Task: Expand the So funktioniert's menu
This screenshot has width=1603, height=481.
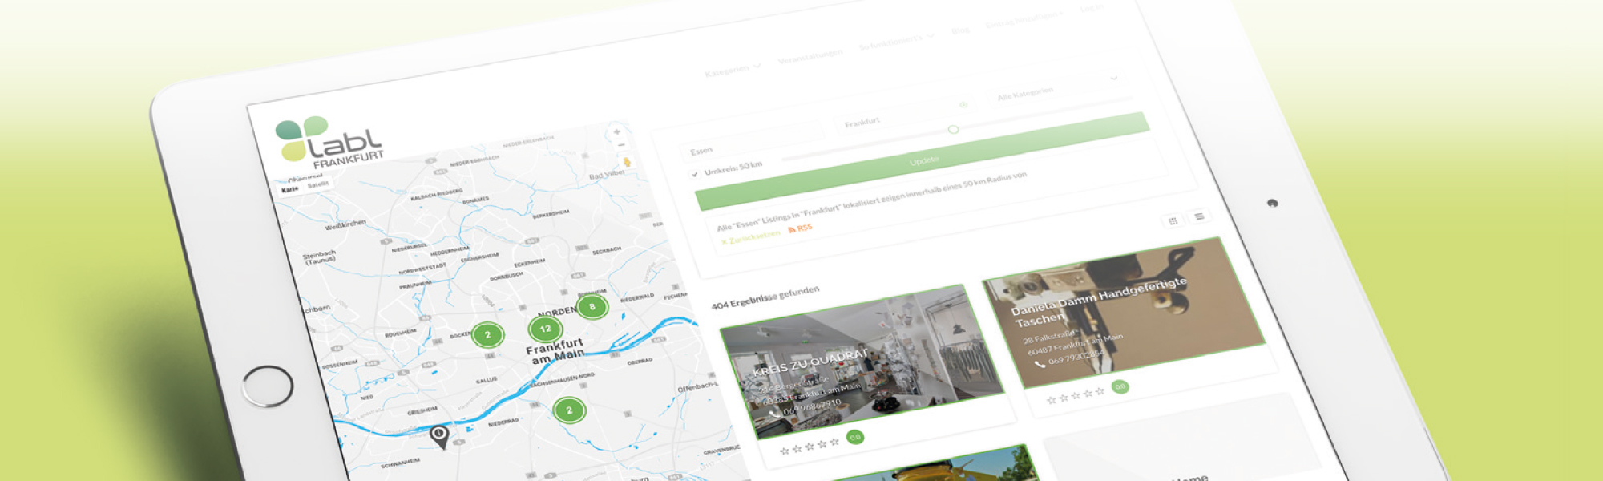Action: (x=896, y=41)
